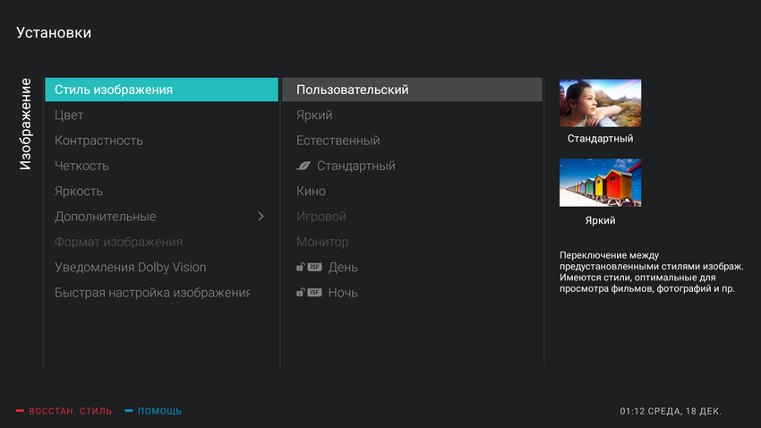Click the Стандартный preview thumbnail of girl
The image size is (761, 428).
pyautogui.click(x=600, y=103)
